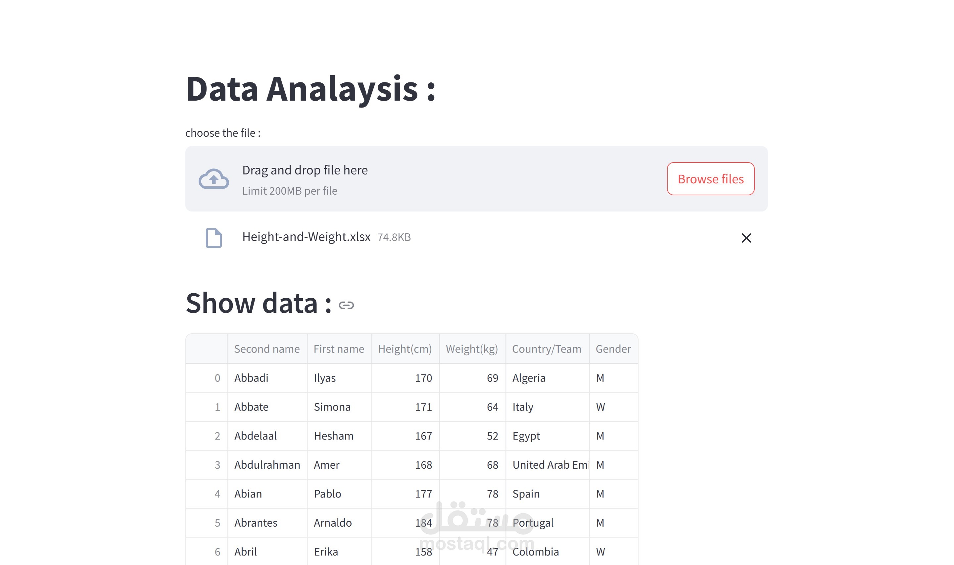
Task: Select the Country/Team column header
Action: click(x=546, y=349)
